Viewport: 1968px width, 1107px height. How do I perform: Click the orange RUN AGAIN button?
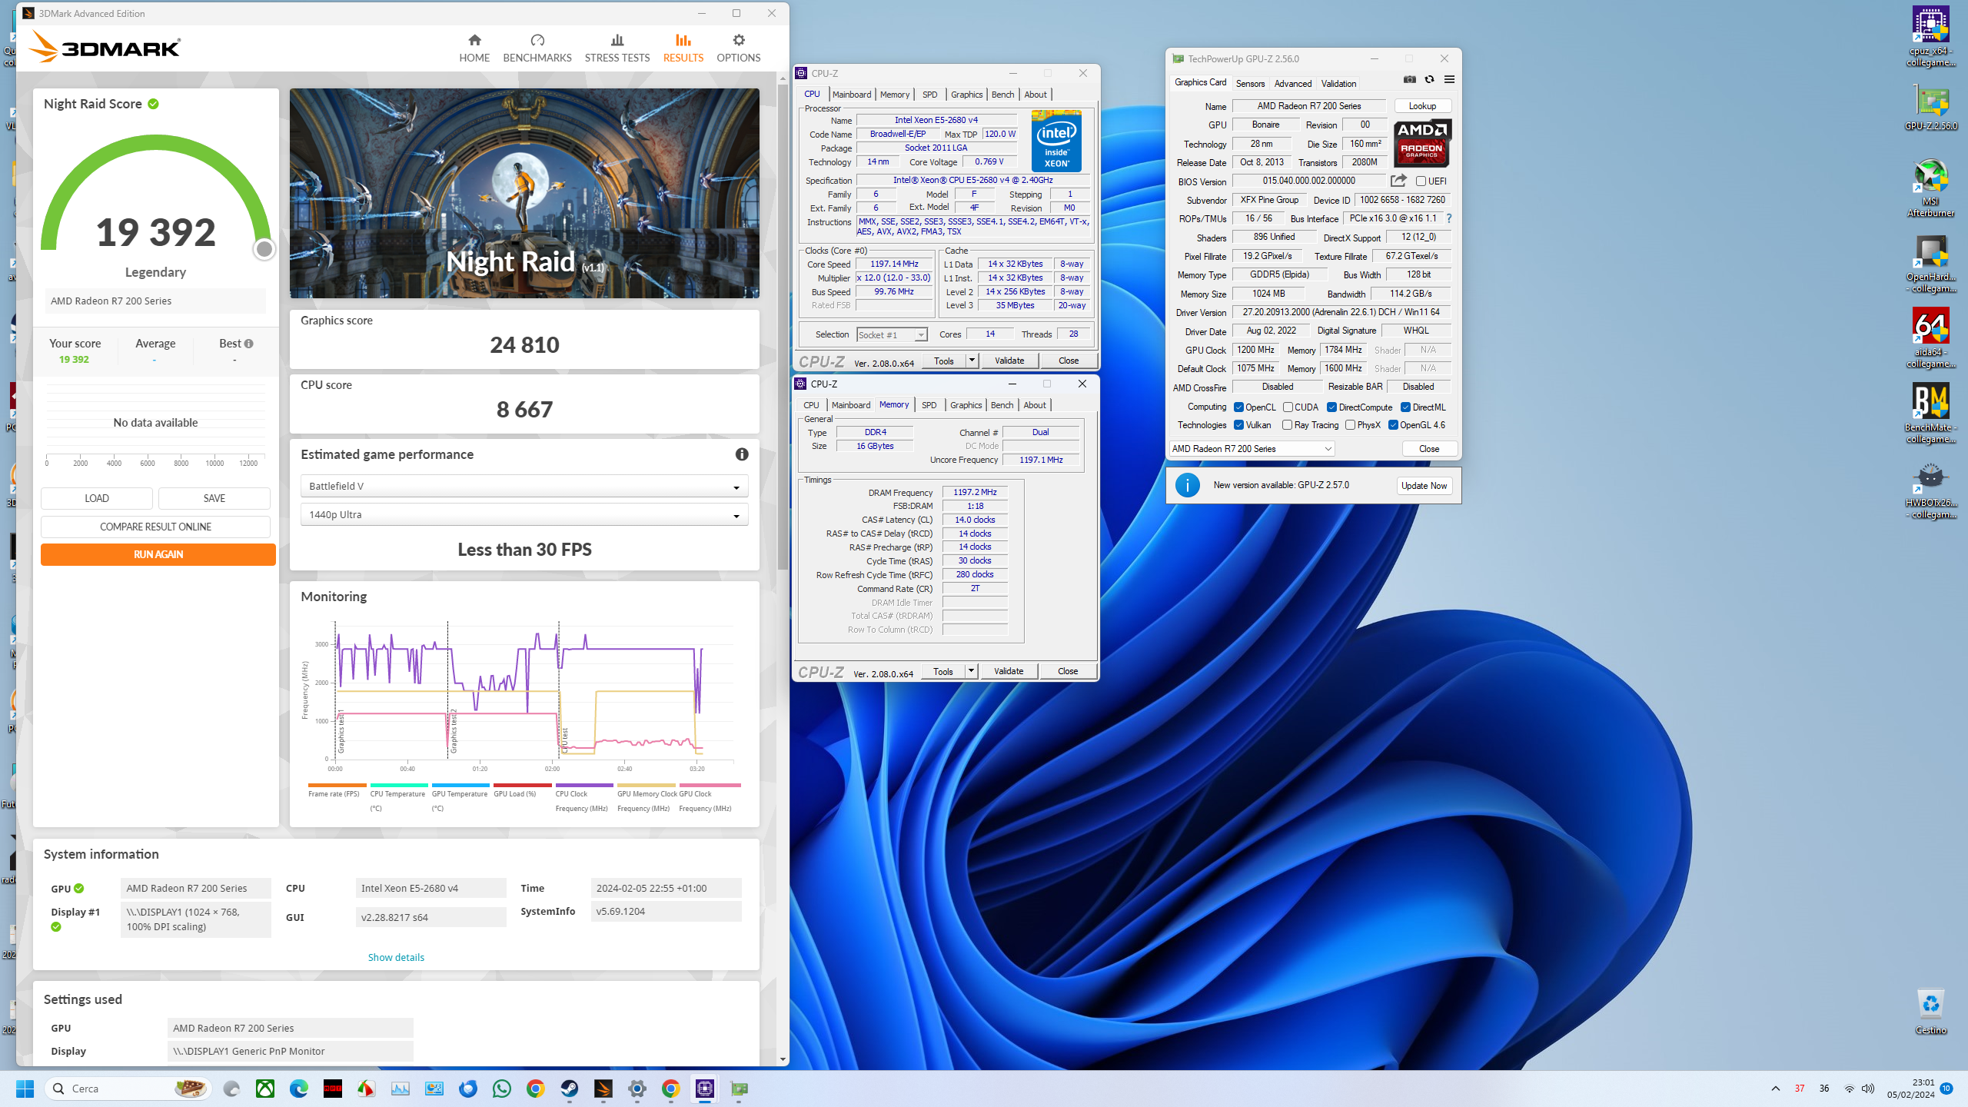pos(158,554)
